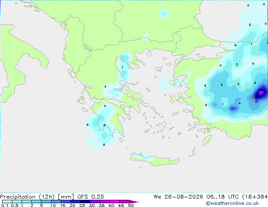The image size is (268, 207).
Task: Click the '3' precipitation value over western Turkey
Action: pos(222,85)
